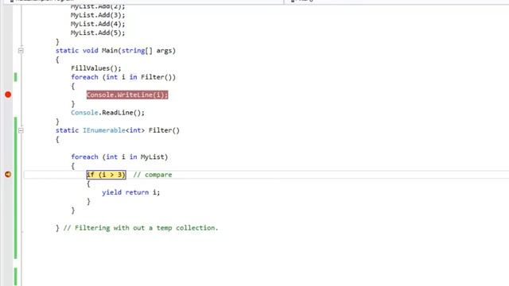
Task: Click foreach (int i in MyList) line
Action: pos(119,157)
